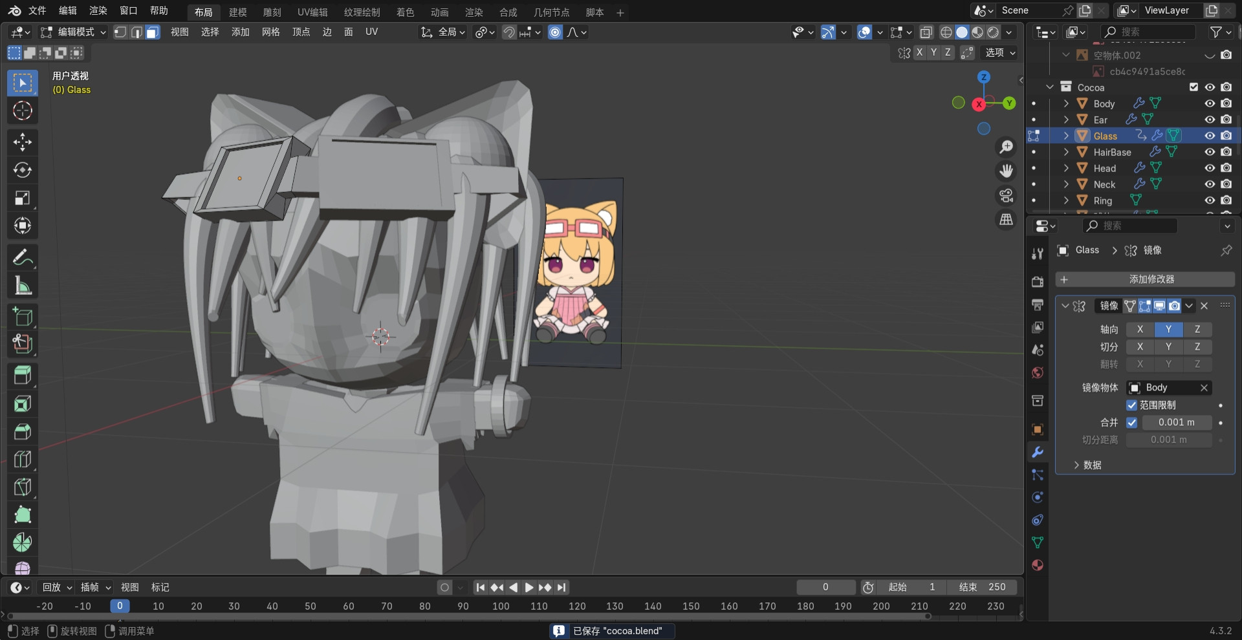Open the Physics properties tab
The width and height of the screenshot is (1242, 640).
(1038, 497)
